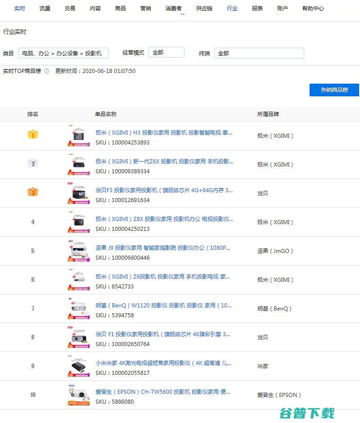Image resolution: width=360 pixels, height=423 pixels.
Task: Click the 单品名称 column header
Action: pyautogui.click(x=106, y=114)
